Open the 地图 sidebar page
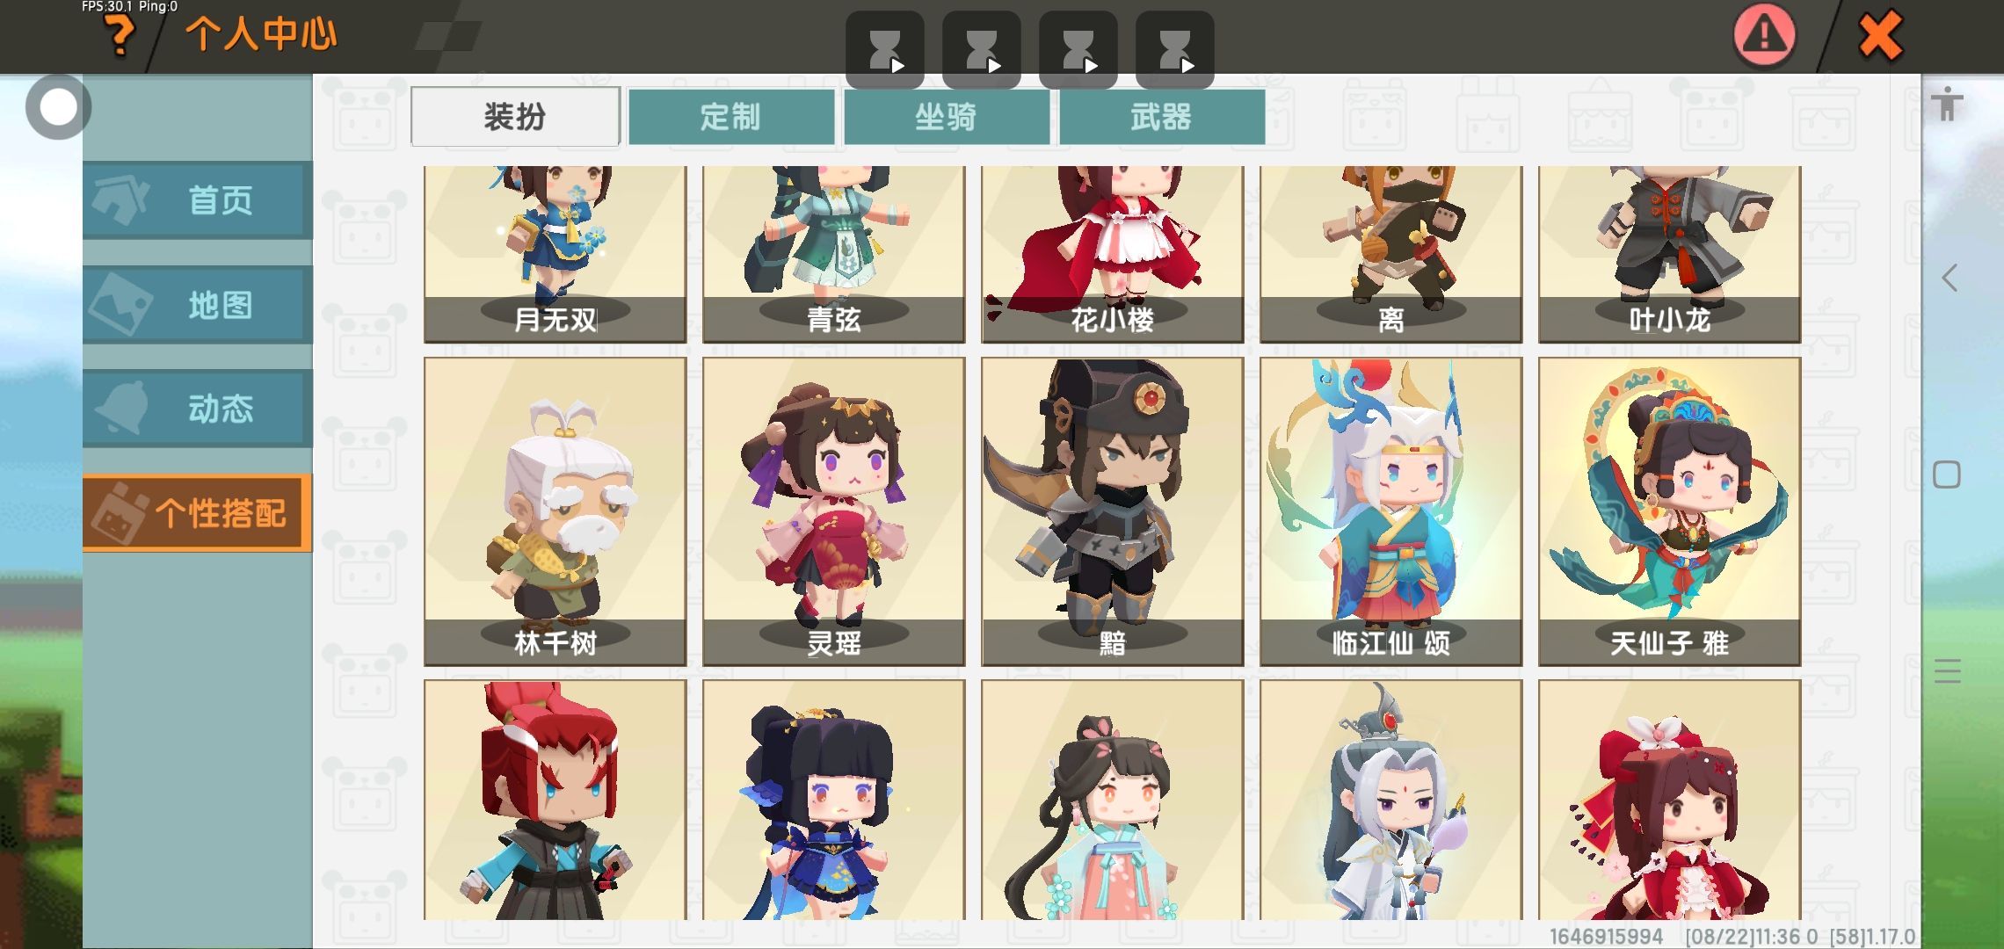The height and width of the screenshot is (949, 2004). tap(198, 305)
